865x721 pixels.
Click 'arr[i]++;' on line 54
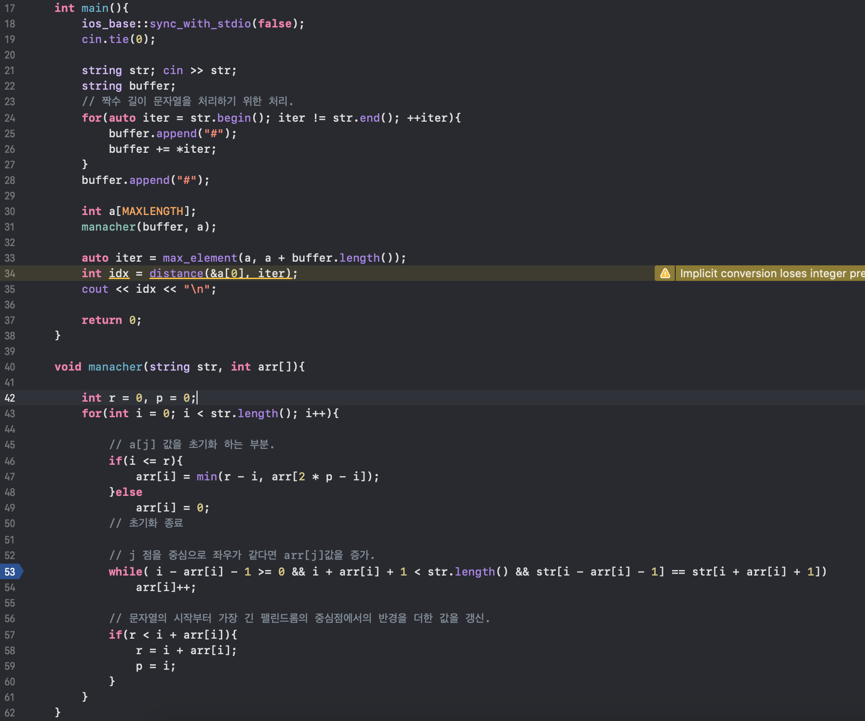tap(166, 587)
